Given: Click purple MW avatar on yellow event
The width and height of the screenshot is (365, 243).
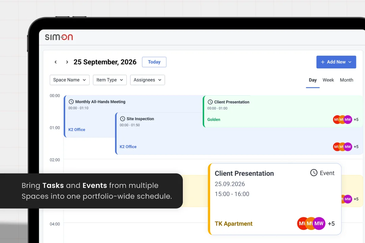Looking at the screenshot, I should tap(348, 199).
